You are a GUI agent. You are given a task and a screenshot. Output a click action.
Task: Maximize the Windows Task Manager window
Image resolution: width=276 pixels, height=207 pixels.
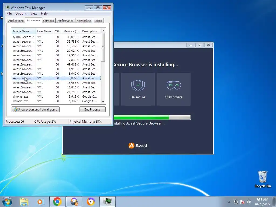pos(98,8)
